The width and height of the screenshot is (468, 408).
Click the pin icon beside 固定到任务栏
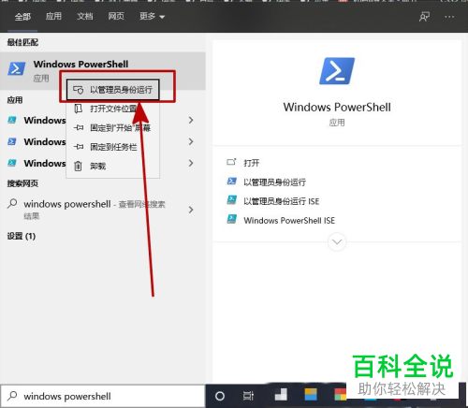click(79, 147)
